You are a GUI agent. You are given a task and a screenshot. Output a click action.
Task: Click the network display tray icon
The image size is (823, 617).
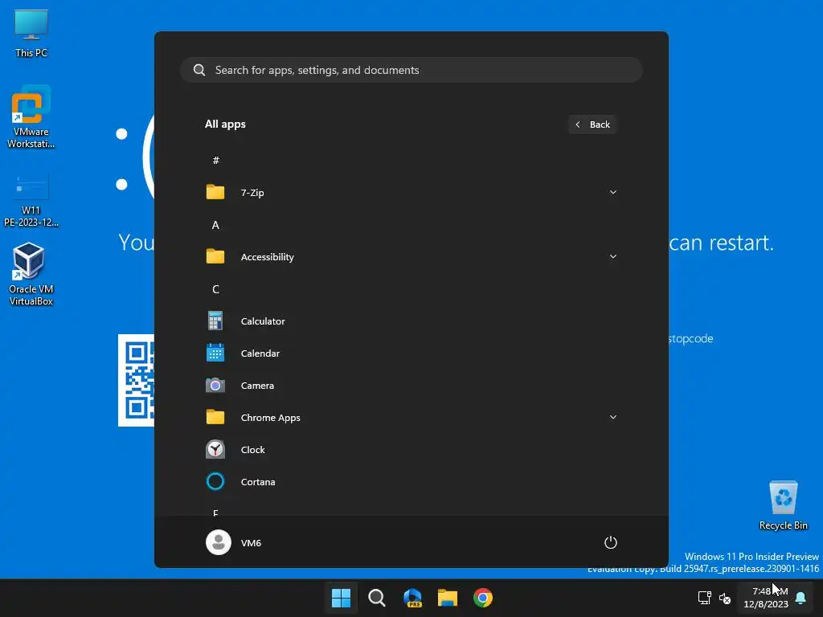tap(704, 598)
